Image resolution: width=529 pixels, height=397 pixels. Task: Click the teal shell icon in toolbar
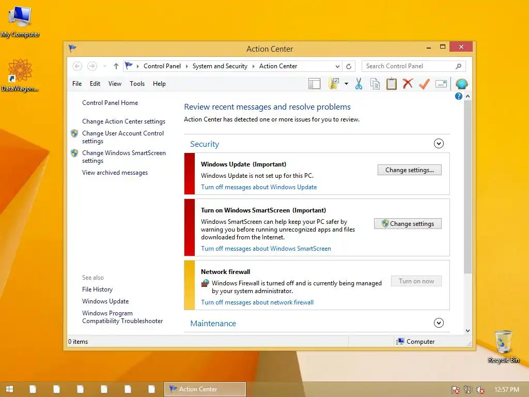coord(461,84)
